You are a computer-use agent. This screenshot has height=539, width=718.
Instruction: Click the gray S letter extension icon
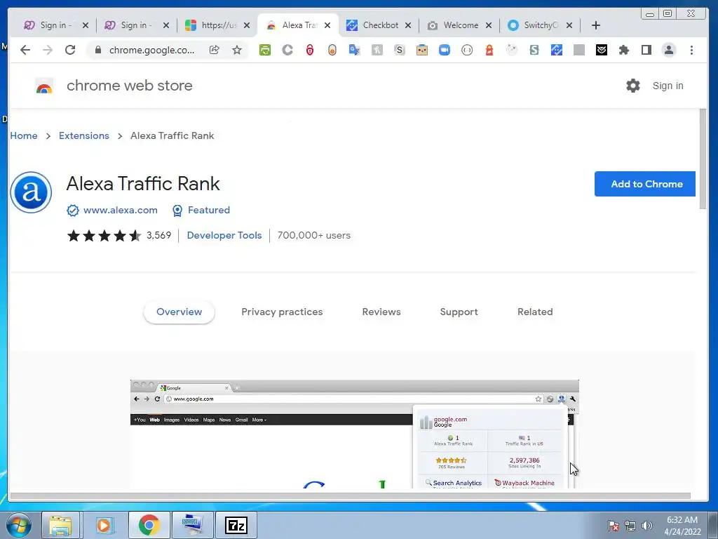pos(399,50)
